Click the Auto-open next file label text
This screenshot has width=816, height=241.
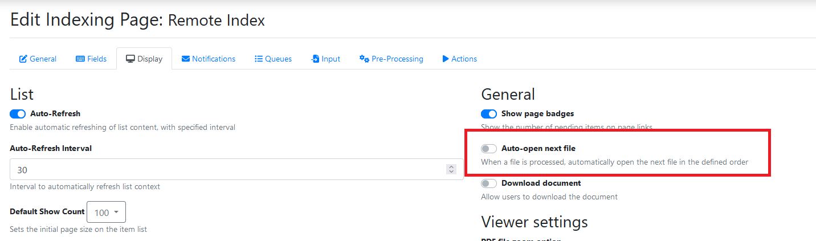point(538,149)
